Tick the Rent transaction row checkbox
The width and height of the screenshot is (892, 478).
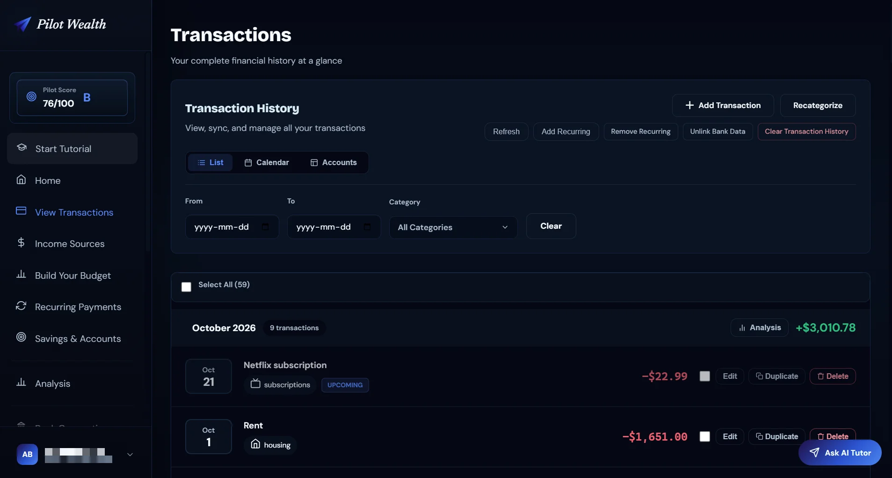coord(705,436)
